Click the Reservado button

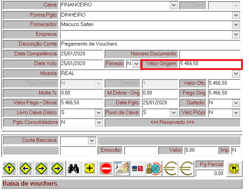point(172,122)
